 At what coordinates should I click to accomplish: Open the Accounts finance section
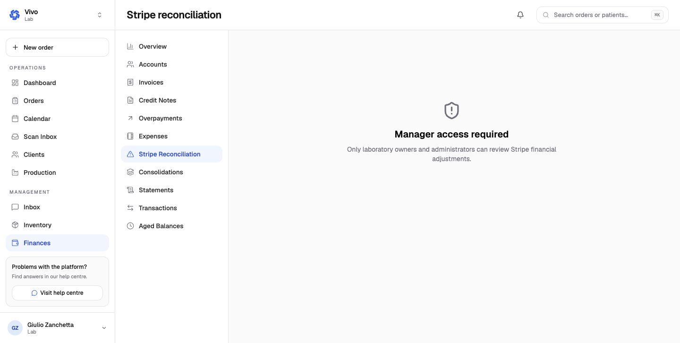171,64
